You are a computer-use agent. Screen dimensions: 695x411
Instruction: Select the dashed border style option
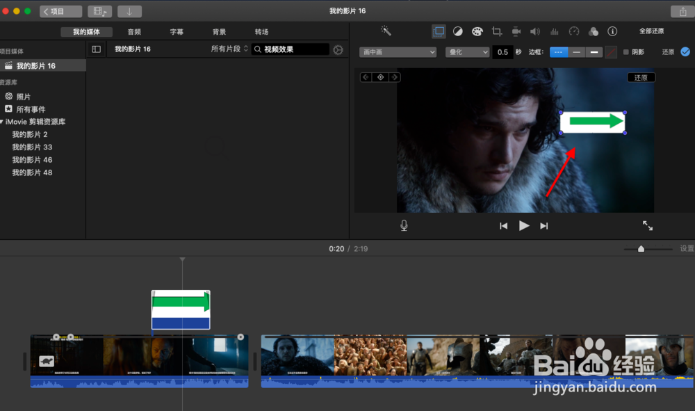point(559,51)
